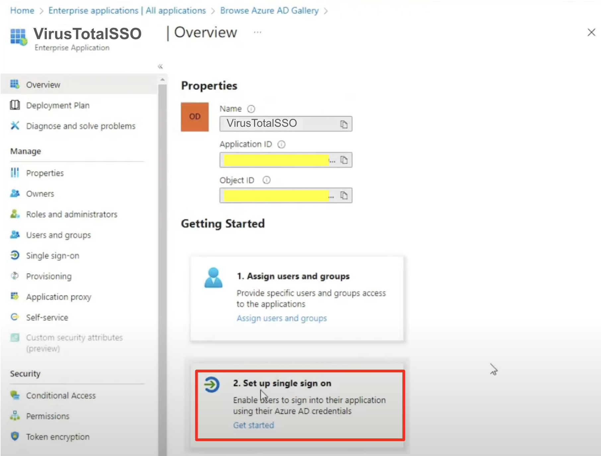Viewport: 601px width, 456px height.
Task: Click the Token encryption shield icon
Action: coord(15,436)
